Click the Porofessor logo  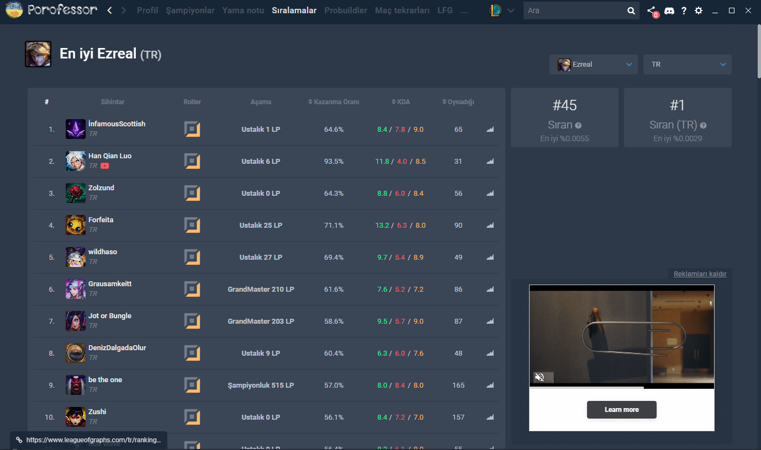click(51, 10)
